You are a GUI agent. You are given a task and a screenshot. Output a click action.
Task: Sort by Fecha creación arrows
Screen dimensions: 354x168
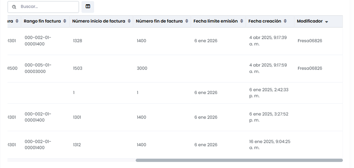tap(285, 21)
